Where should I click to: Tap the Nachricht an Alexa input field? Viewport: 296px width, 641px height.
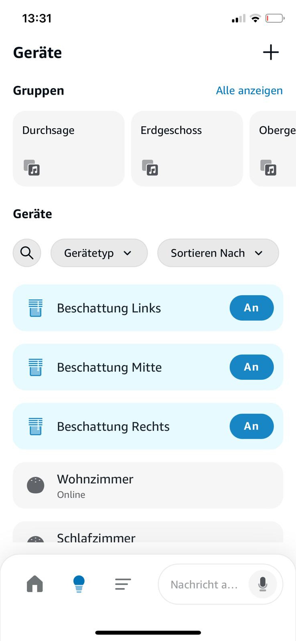coord(204,585)
